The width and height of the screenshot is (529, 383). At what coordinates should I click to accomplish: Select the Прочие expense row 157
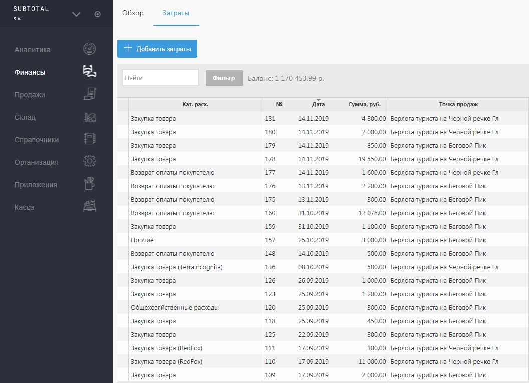323,240
